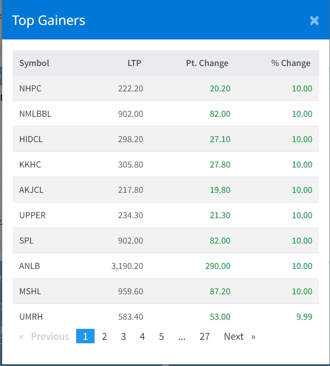Navigate to page 5
Viewport: 330px width, 366px height.
(x=161, y=336)
